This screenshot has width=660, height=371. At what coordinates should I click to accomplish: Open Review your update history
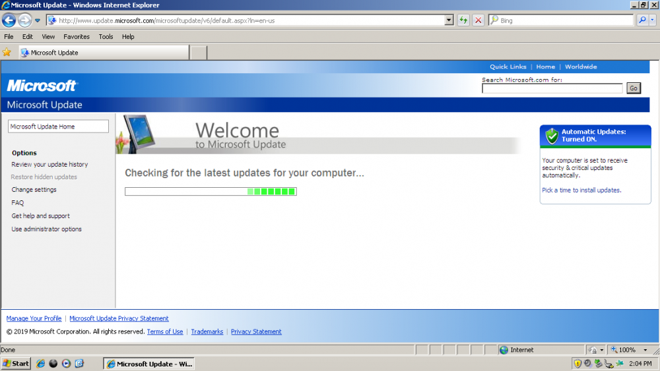pos(49,164)
